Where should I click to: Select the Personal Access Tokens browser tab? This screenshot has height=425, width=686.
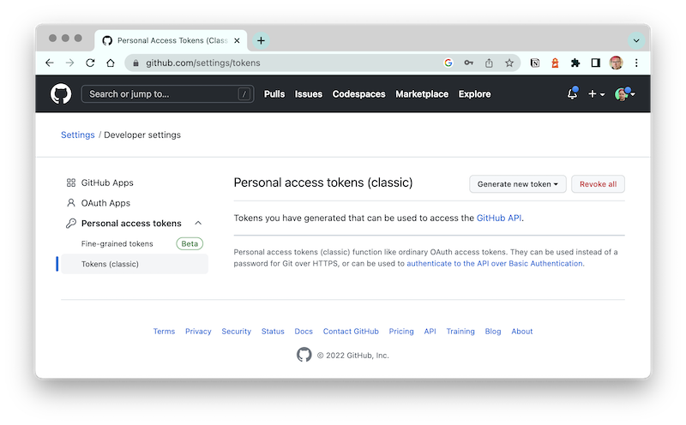pos(171,40)
